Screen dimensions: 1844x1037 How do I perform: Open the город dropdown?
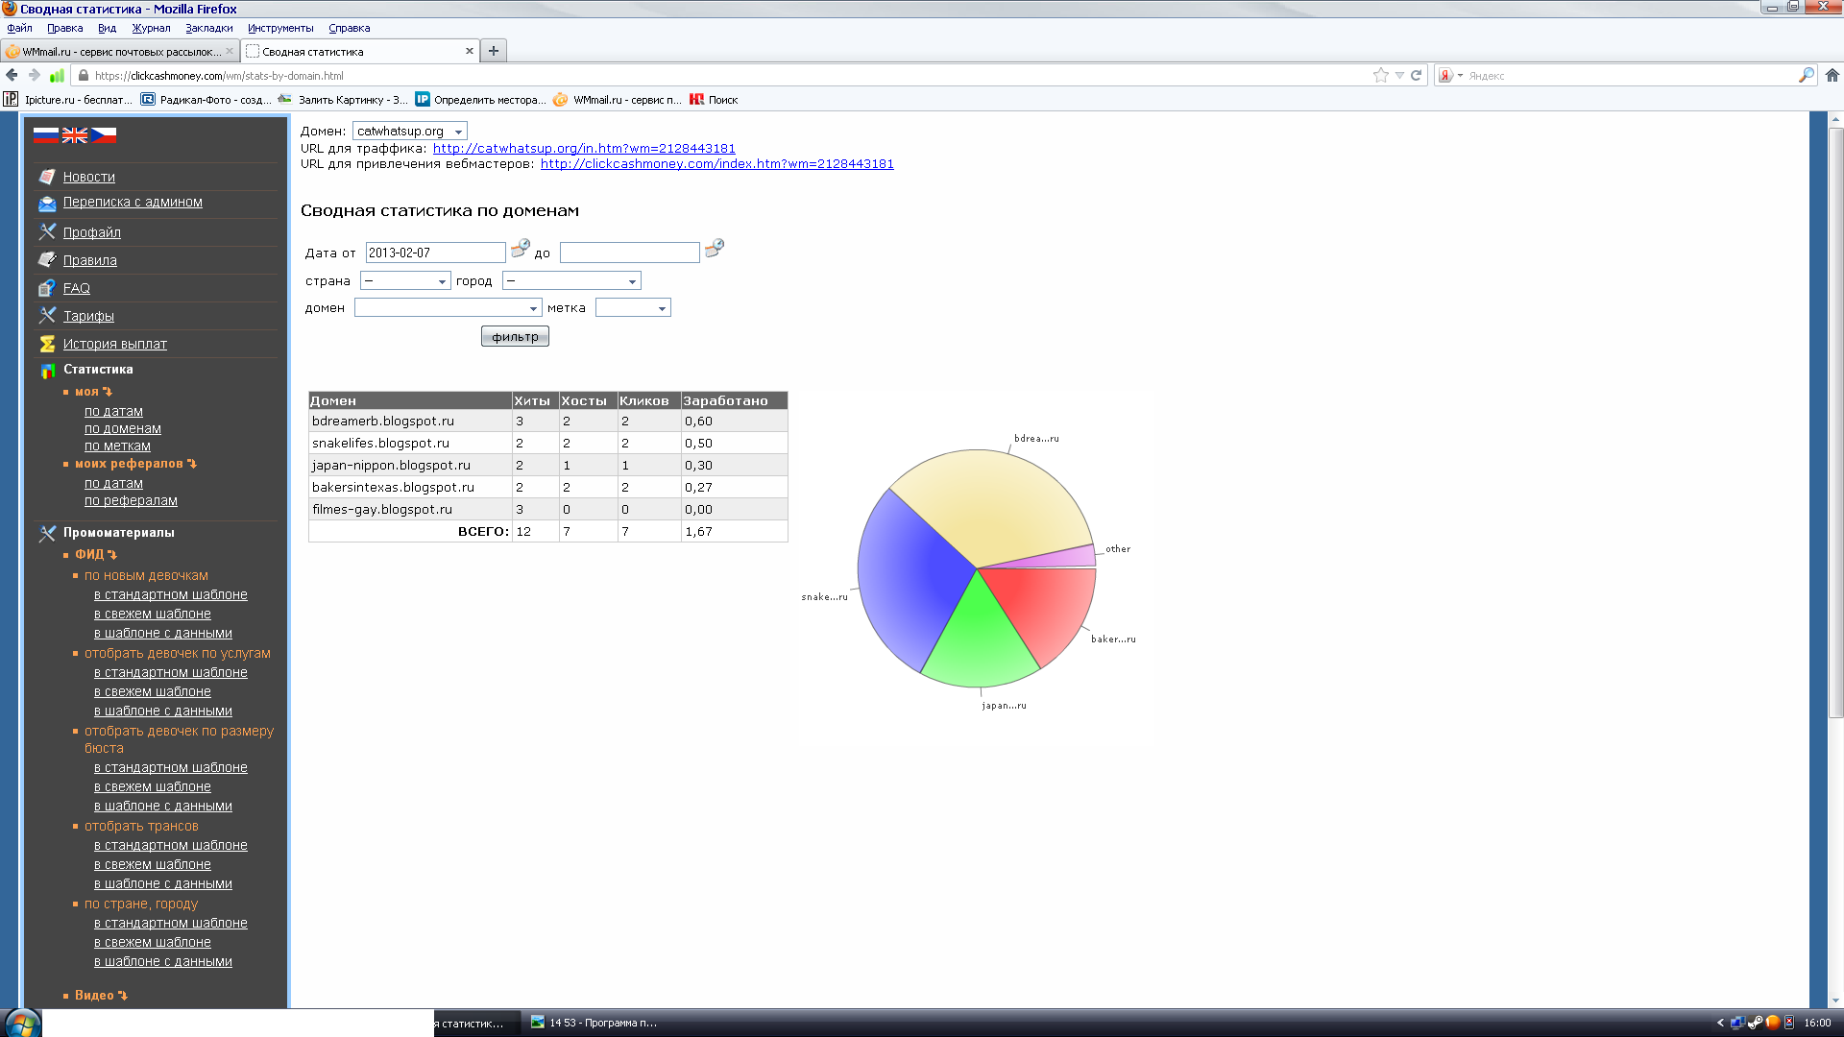coord(571,280)
